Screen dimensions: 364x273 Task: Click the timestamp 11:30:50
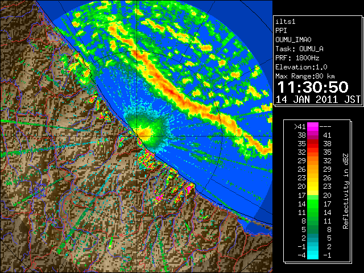pos(313,87)
